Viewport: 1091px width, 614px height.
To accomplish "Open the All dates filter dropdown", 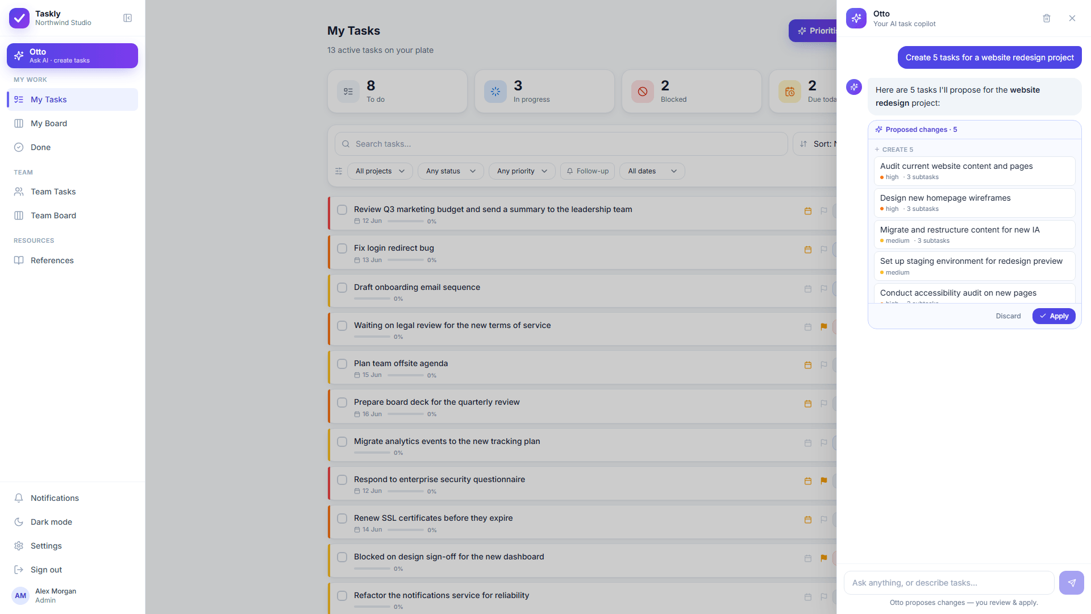I will [652, 171].
